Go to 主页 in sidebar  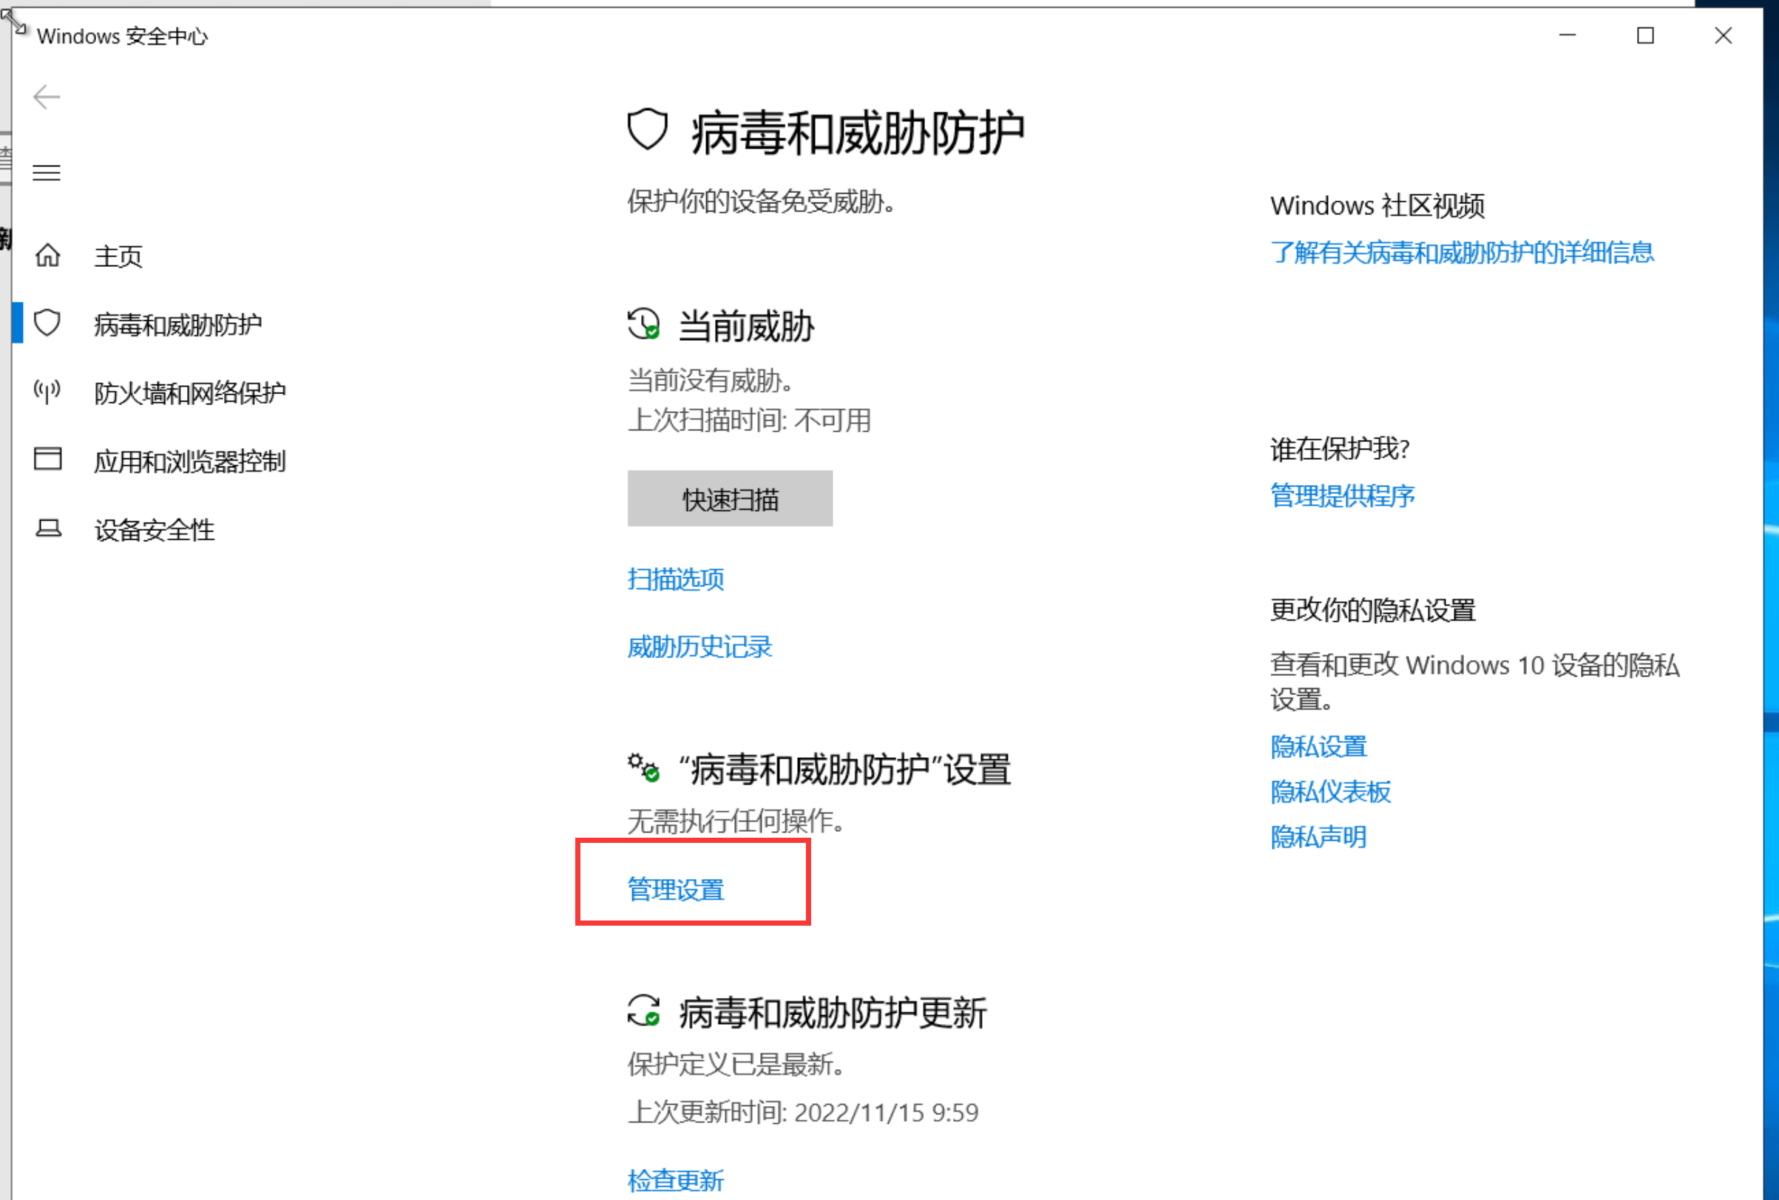coord(118,257)
